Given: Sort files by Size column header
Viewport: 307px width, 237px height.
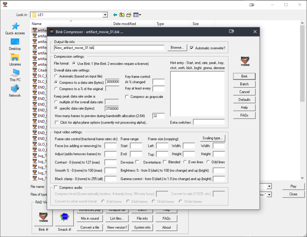Looking at the screenshot, I should coord(203,24).
